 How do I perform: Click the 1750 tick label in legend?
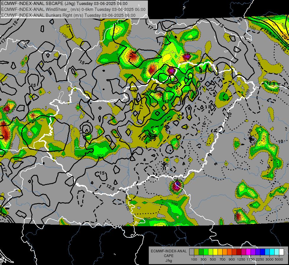click(251, 259)
